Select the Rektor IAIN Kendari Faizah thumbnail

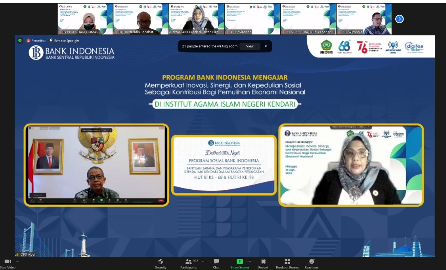(x=197, y=19)
